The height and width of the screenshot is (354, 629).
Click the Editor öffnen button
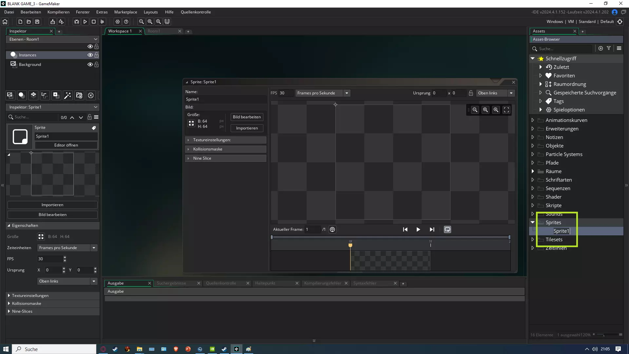click(x=66, y=145)
